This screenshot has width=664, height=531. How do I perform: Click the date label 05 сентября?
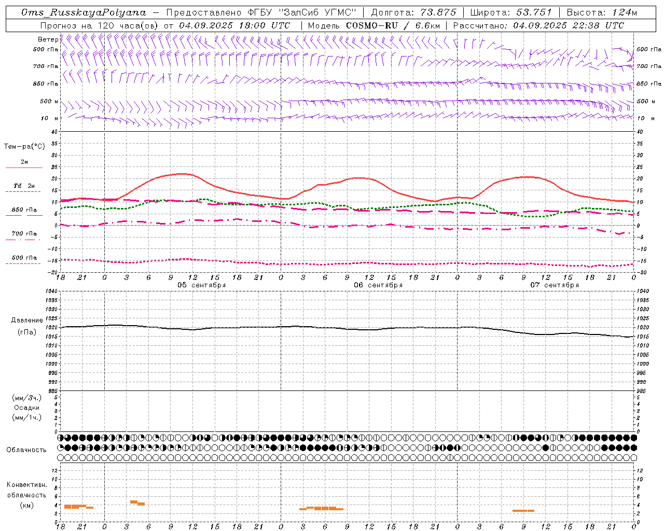click(x=202, y=285)
